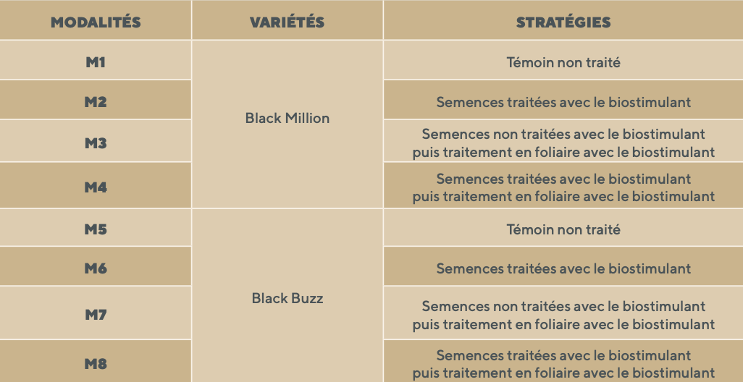Select the M1 modality cell
743x382 pixels.
[96, 62]
